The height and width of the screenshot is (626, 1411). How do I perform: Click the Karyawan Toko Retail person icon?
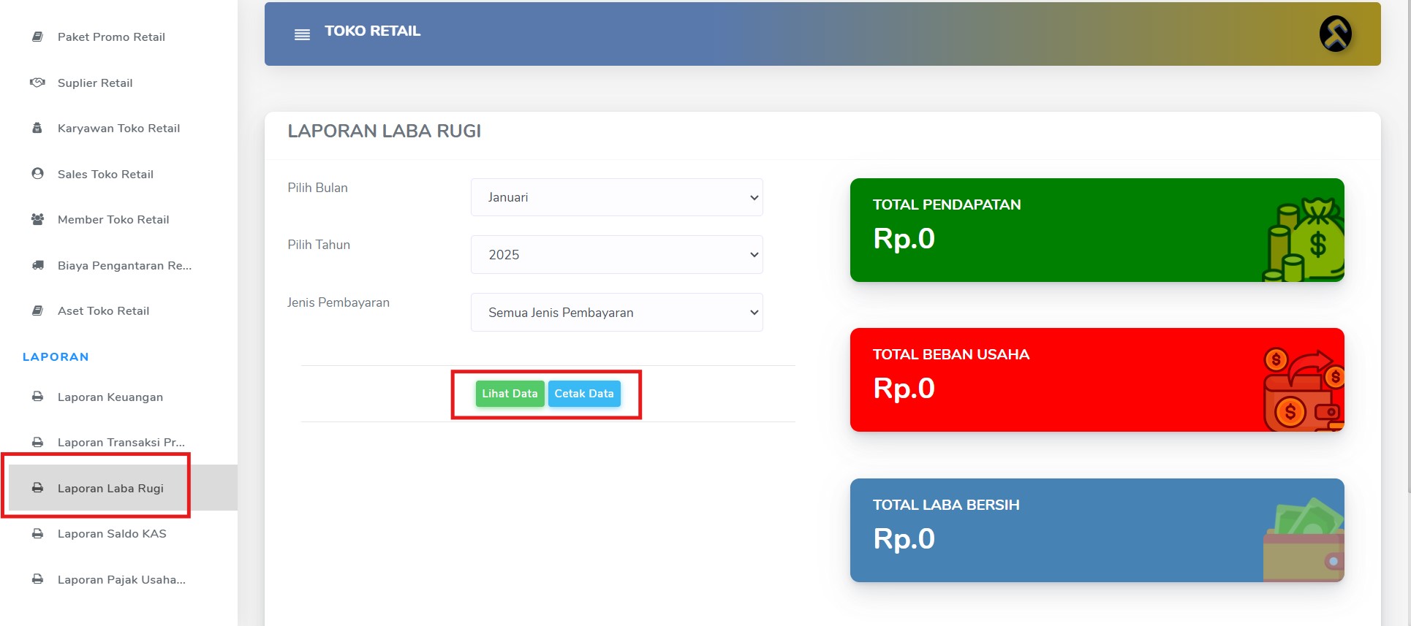[37, 128]
